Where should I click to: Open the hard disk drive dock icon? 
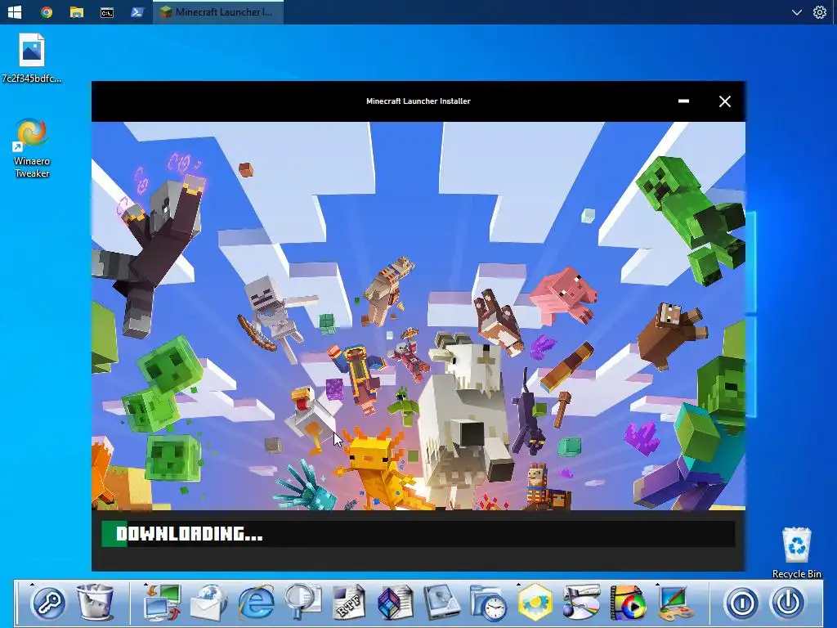441,603
